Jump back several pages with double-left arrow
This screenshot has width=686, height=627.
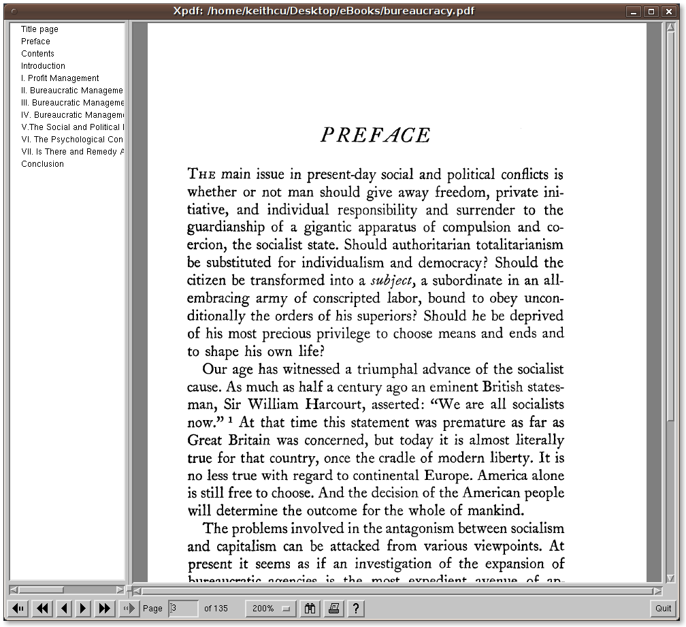coord(42,608)
